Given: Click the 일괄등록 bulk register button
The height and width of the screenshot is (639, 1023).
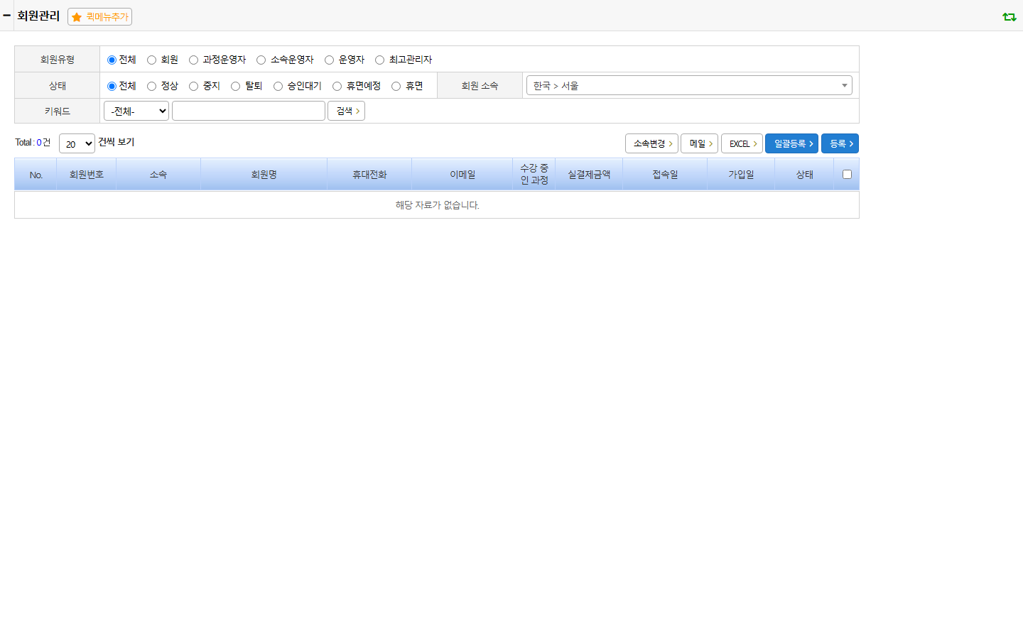Looking at the screenshot, I should coord(791,143).
